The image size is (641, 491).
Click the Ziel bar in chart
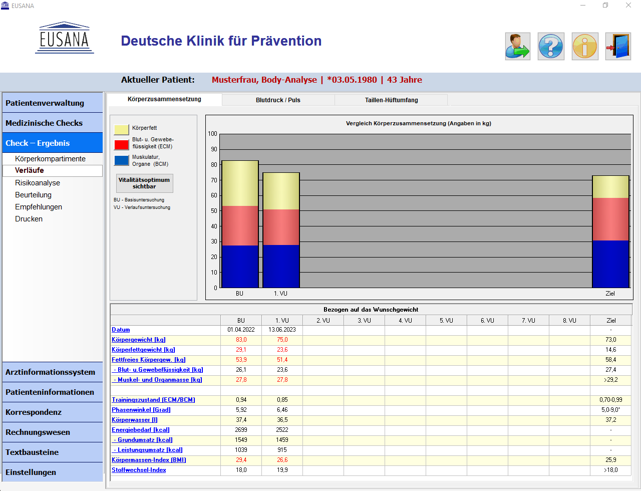pos(610,231)
